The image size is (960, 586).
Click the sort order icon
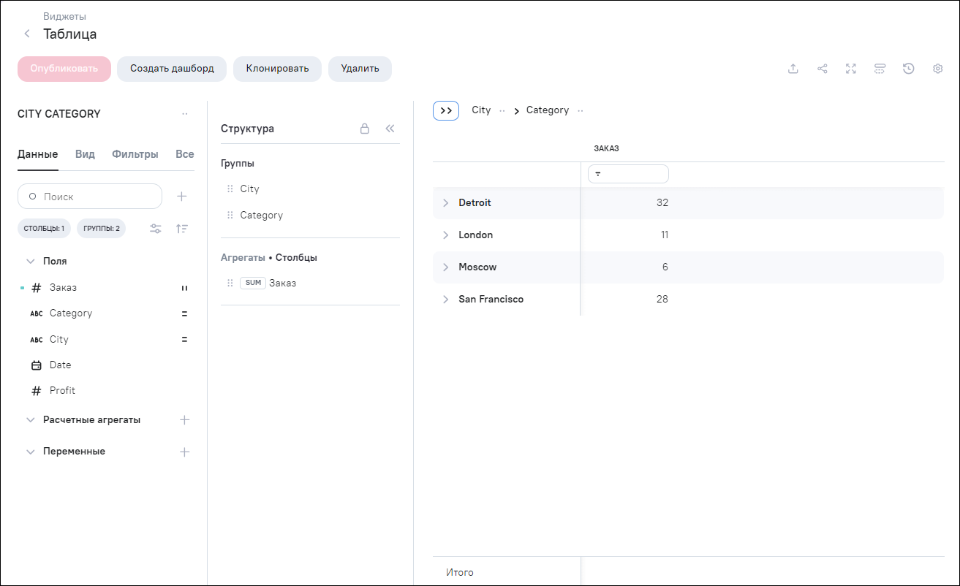(182, 229)
